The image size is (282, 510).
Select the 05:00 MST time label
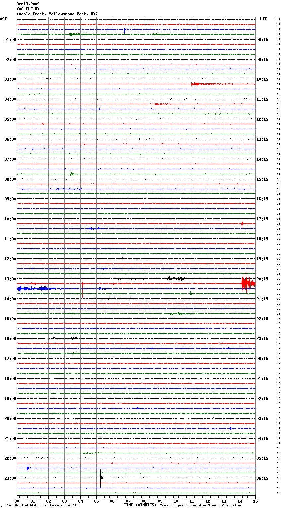(10, 119)
